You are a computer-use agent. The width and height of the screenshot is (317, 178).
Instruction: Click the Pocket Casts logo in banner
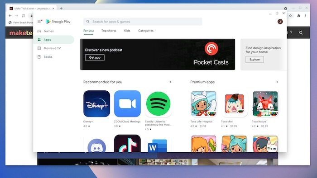coord(211,48)
